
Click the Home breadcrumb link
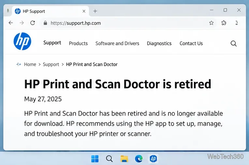click(x=30, y=64)
